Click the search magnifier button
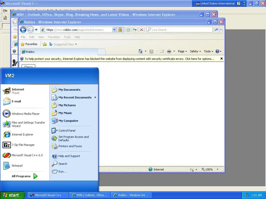The image size is (266, 199). tap(216, 30)
